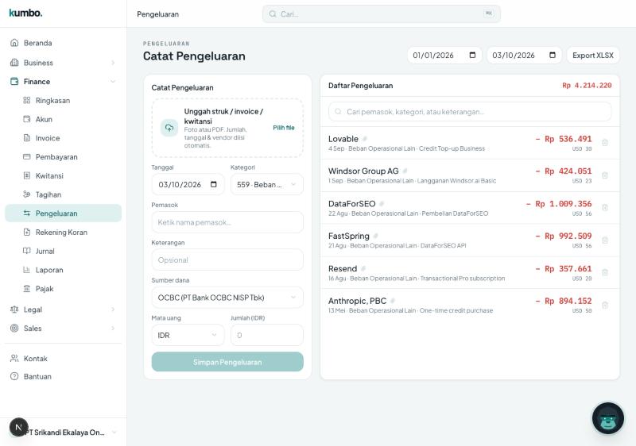
Task: Click trash icon for DataForSEO expense
Action: pyautogui.click(x=605, y=208)
